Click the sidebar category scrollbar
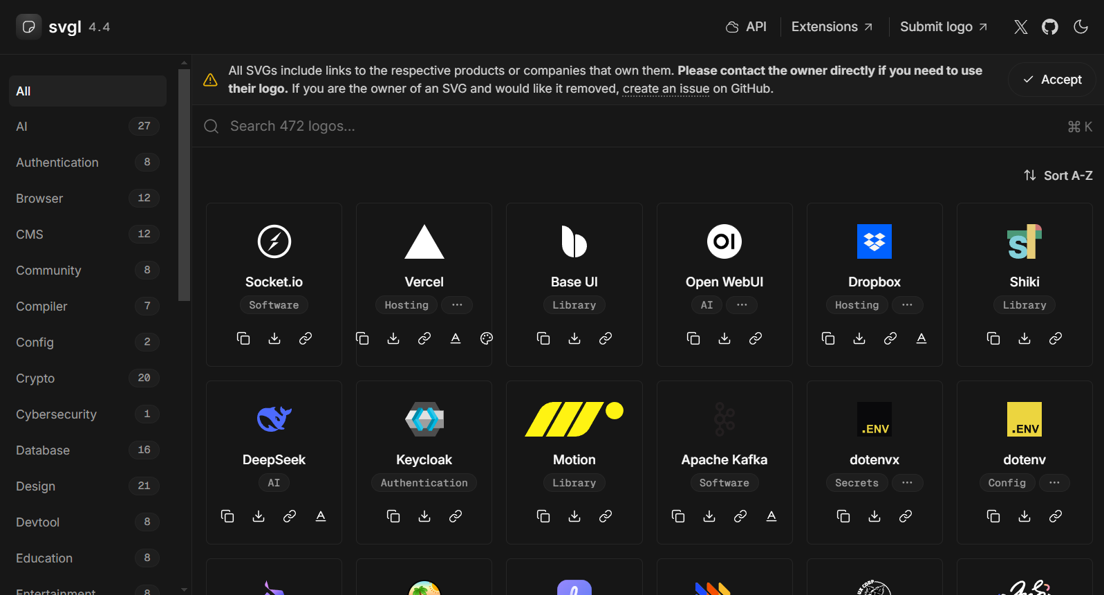This screenshot has width=1104, height=595. pos(184,187)
